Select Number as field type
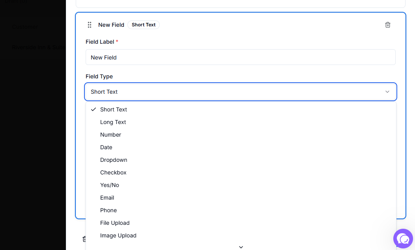The image size is (415, 250). pos(110,135)
